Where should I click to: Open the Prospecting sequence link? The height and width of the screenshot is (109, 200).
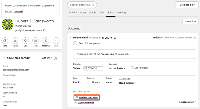point(107,54)
